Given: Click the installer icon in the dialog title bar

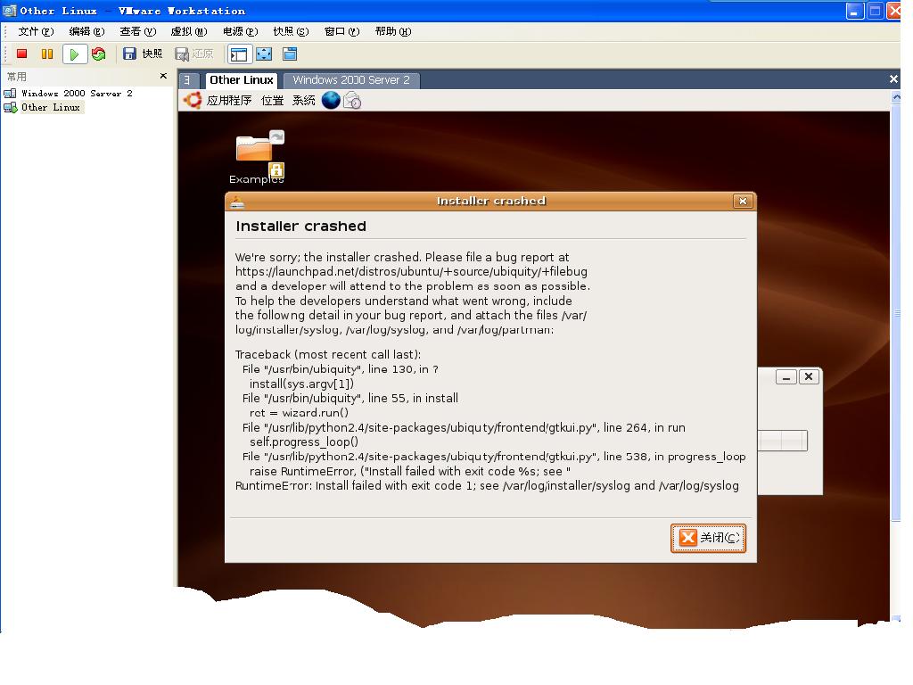Looking at the screenshot, I should pos(237,202).
